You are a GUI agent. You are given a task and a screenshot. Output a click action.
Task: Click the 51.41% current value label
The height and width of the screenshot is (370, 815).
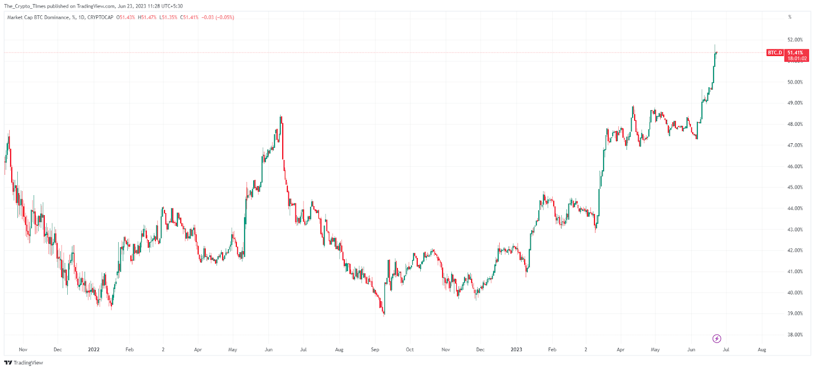click(x=795, y=52)
